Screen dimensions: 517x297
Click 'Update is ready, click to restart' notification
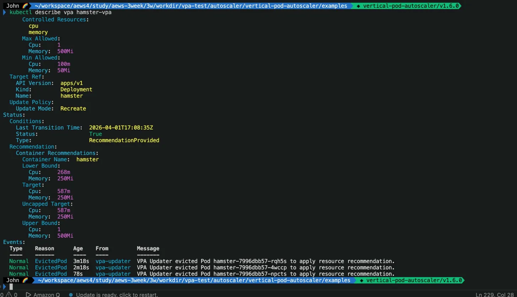click(x=114, y=295)
